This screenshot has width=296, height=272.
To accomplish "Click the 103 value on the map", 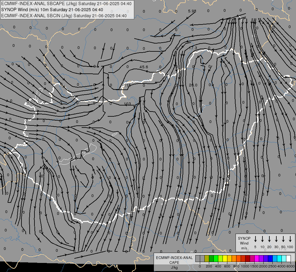I will 127,104.
